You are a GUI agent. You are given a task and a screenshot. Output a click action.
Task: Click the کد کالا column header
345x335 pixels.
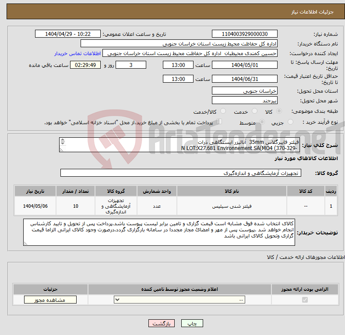tap(306, 191)
